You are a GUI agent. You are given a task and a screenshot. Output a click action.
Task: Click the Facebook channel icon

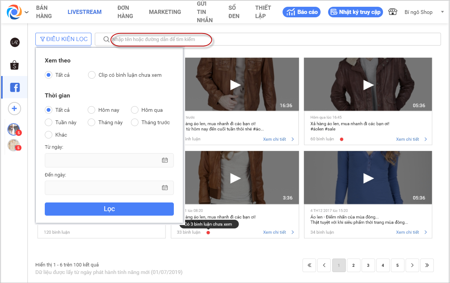coord(15,88)
